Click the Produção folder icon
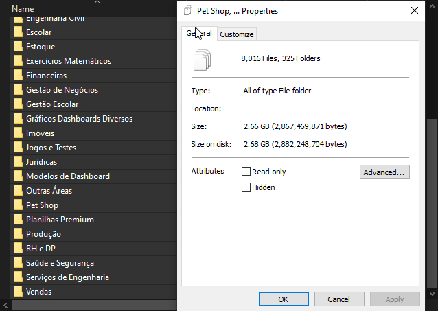Screen dimensions: 438x311 18,234
